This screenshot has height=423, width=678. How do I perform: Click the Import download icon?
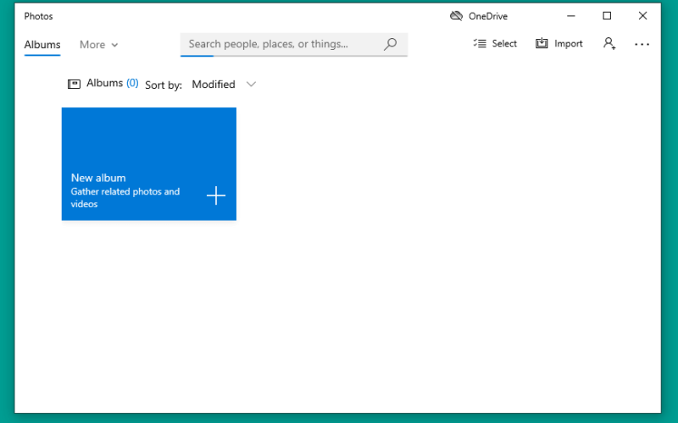pos(542,44)
